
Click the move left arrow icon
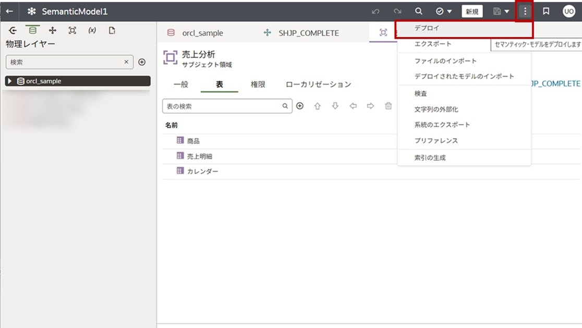353,106
